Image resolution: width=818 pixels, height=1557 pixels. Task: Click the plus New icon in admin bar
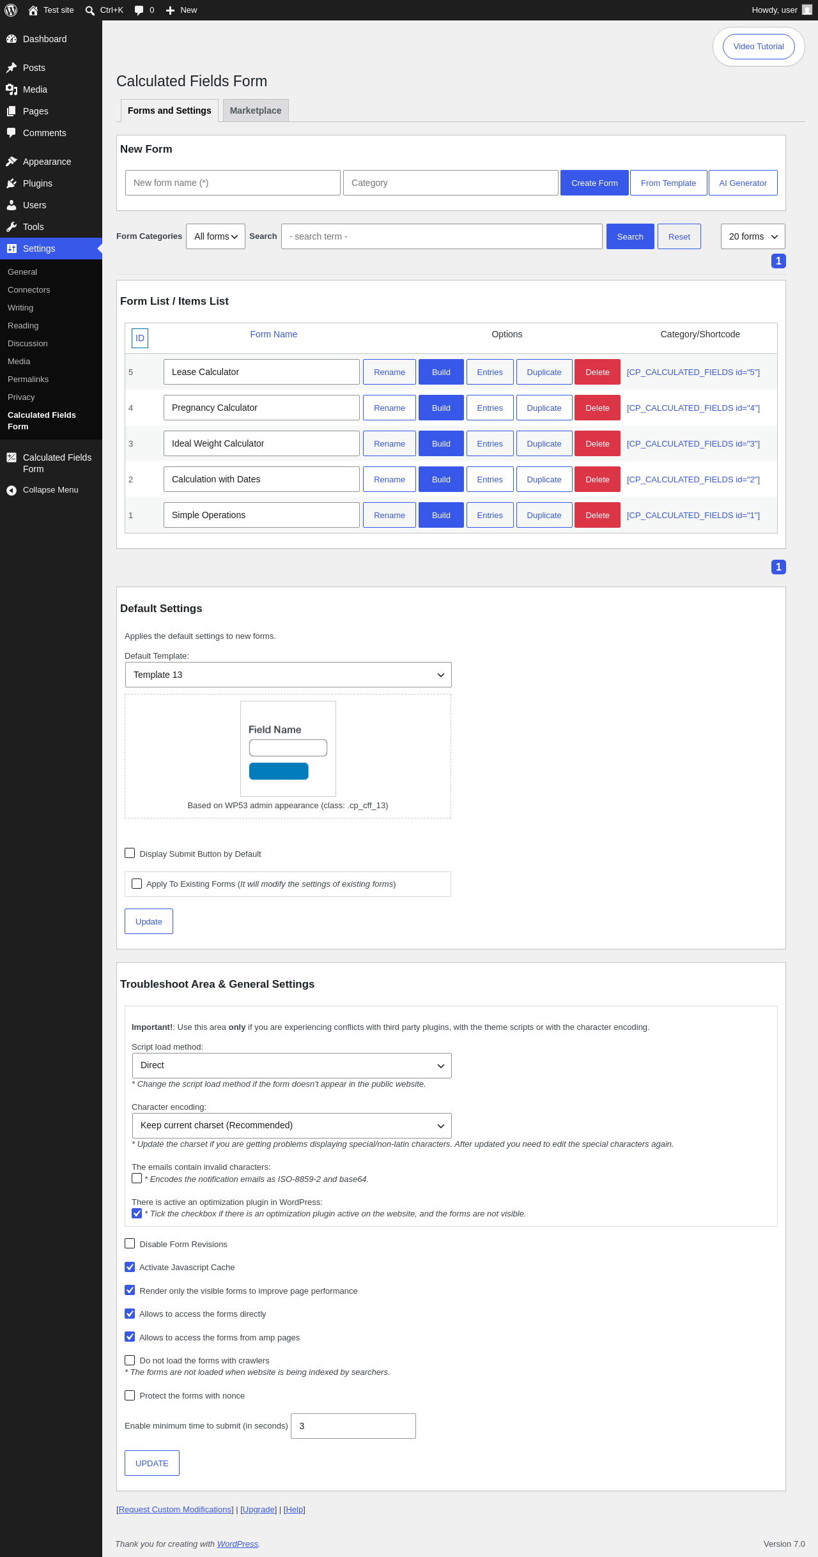click(x=170, y=10)
